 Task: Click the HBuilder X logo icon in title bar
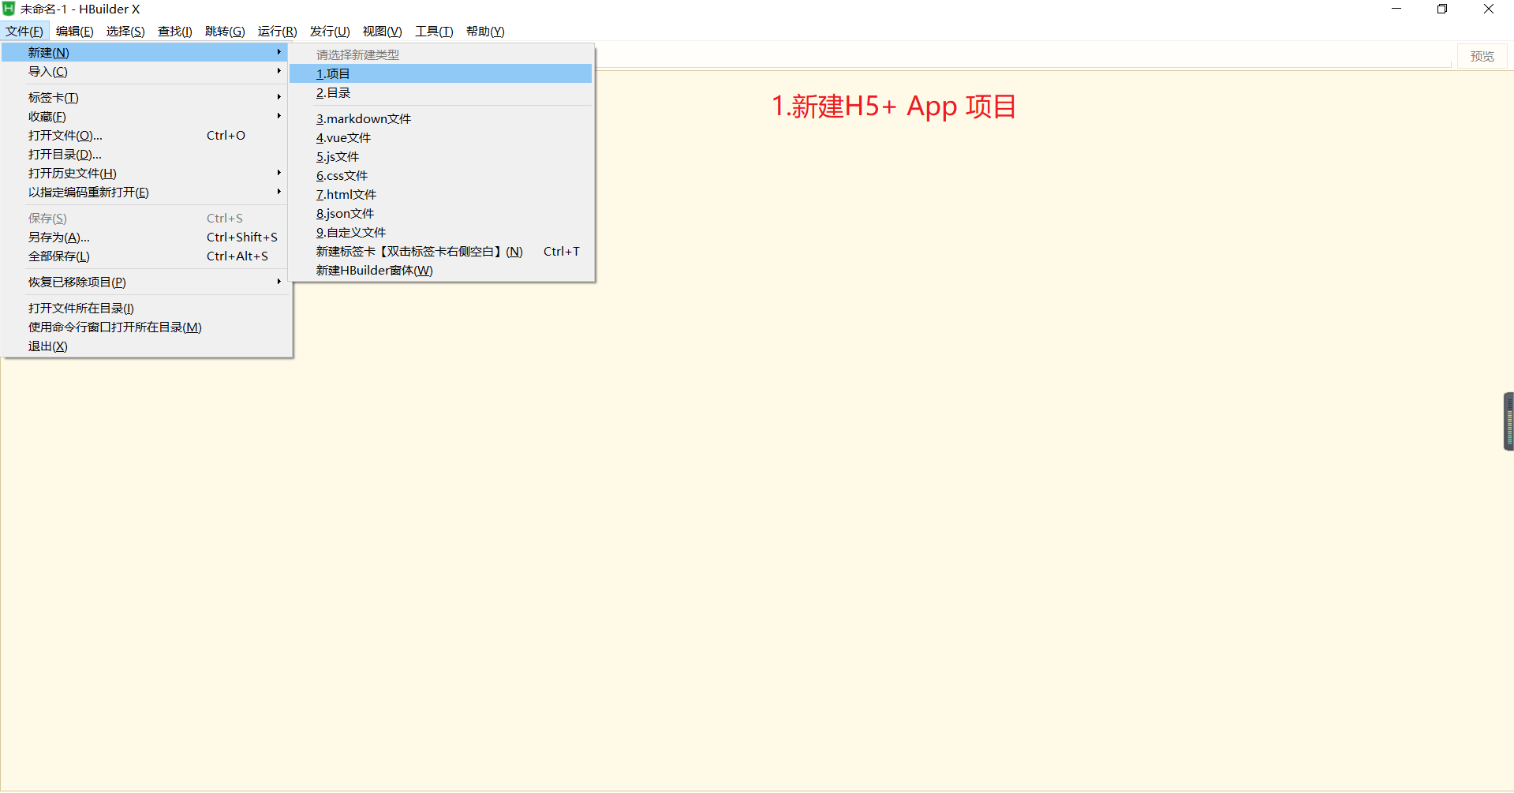point(8,9)
